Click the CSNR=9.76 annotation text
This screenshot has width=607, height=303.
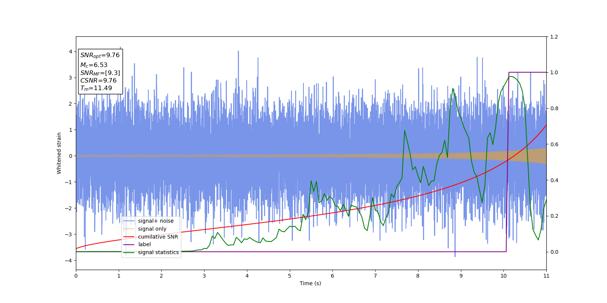[x=98, y=80]
